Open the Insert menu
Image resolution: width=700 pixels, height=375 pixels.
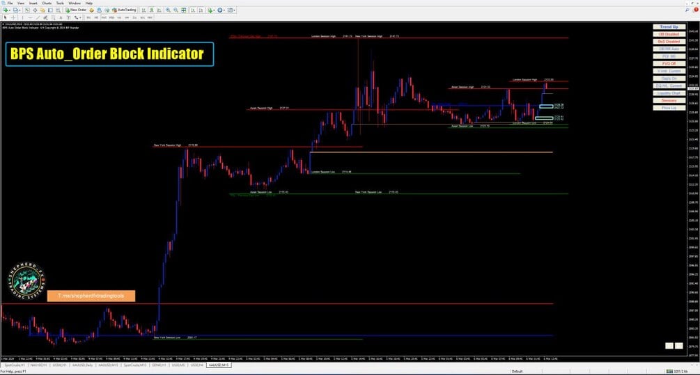[x=33, y=3]
